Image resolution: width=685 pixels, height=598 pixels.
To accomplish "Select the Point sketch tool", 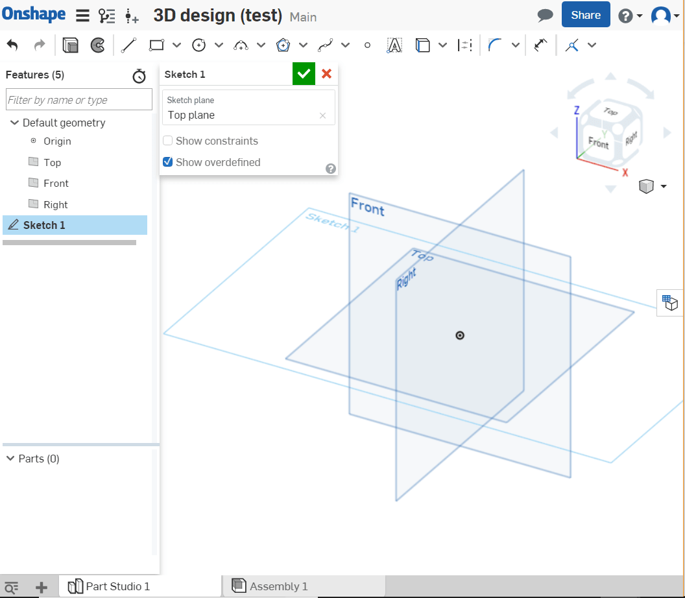I will [367, 45].
